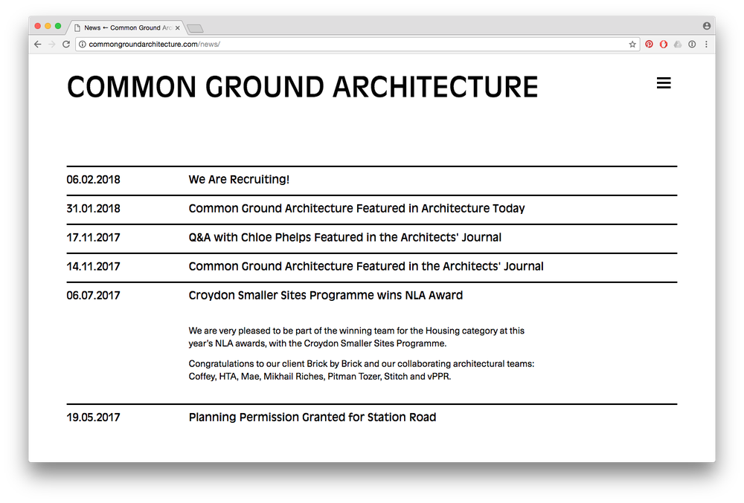Click the Google Drive extension icon
Viewport: 744px width, 503px height.
point(678,44)
